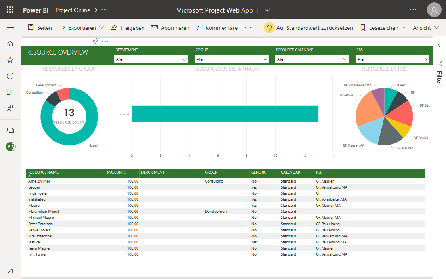Toggle the hamburger navigation menu

click(11, 27)
